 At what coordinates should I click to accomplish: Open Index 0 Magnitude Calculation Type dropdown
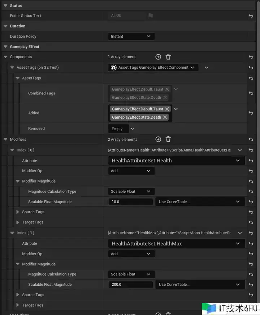tap(131, 191)
